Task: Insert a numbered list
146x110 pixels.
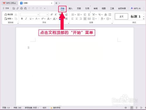Action: pos(79,15)
